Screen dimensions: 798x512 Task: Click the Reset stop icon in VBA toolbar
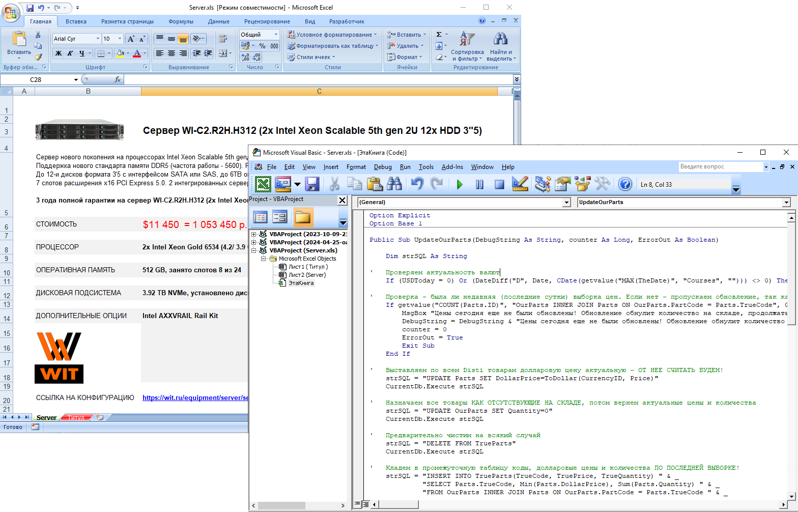499,184
